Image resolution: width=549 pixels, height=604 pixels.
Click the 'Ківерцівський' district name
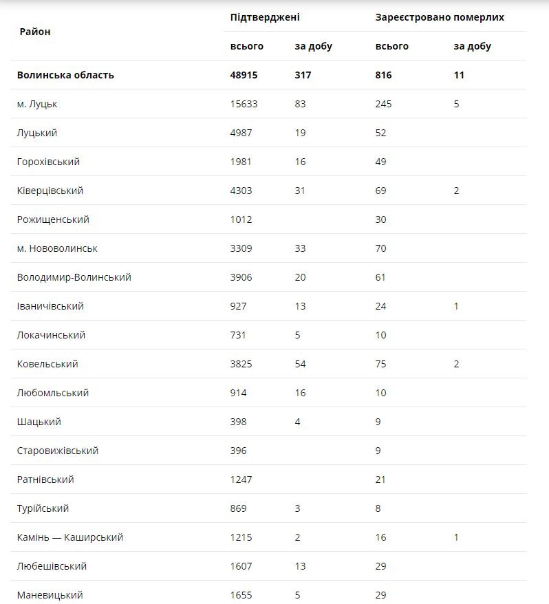[x=50, y=191]
